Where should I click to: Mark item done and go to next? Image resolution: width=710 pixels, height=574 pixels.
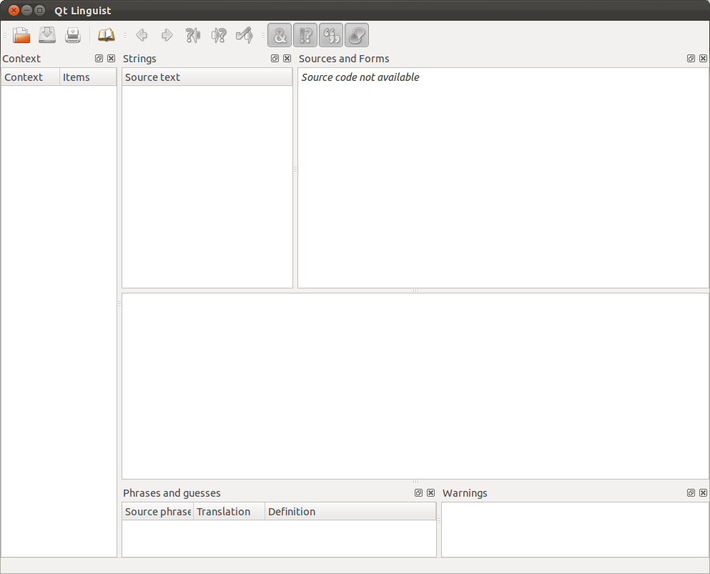(245, 35)
